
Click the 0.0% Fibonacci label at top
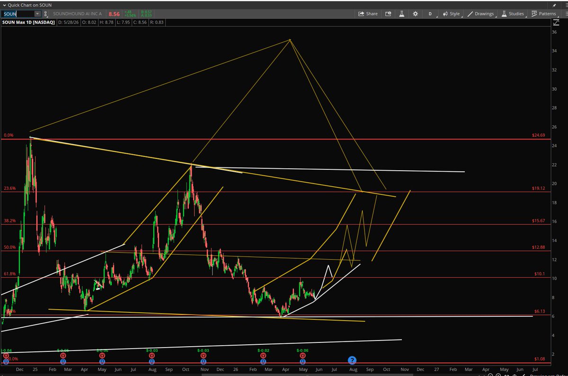click(x=9, y=135)
